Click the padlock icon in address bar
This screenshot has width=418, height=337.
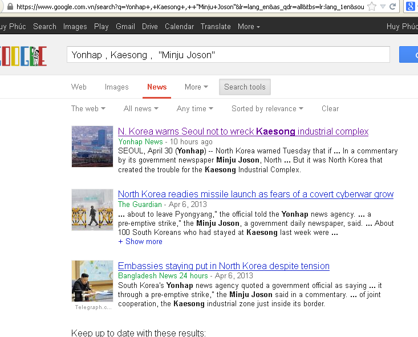click(x=10, y=6)
